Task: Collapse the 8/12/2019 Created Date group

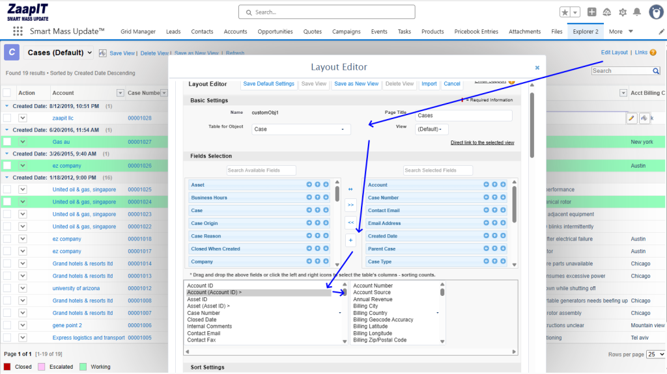Action: pos(7,106)
